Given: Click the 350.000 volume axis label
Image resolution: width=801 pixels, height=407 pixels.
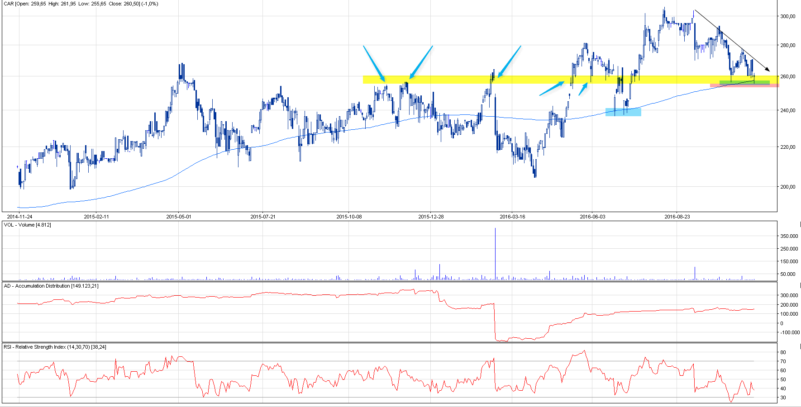Looking at the screenshot, I should 789,236.
